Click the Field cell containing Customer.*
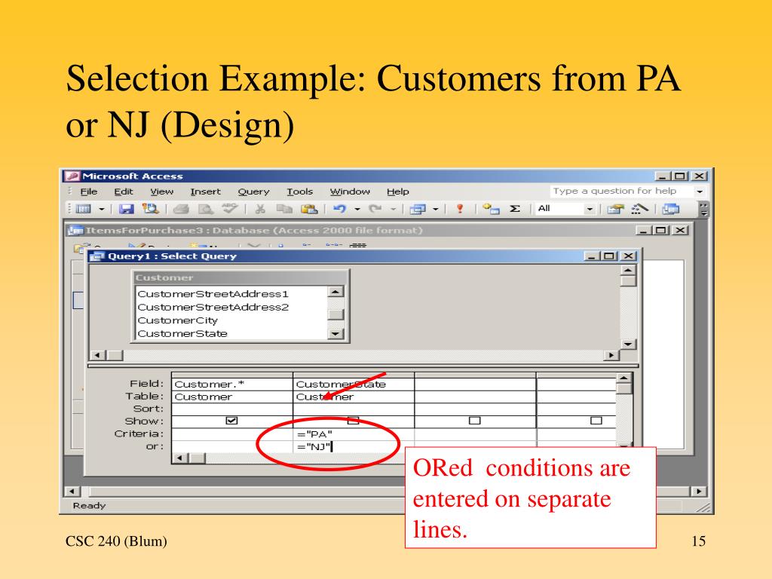This screenshot has height=579, width=772. tap(232, 384)
